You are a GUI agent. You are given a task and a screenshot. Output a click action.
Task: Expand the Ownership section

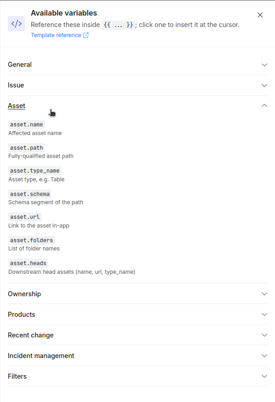click(x=137, y=294)
